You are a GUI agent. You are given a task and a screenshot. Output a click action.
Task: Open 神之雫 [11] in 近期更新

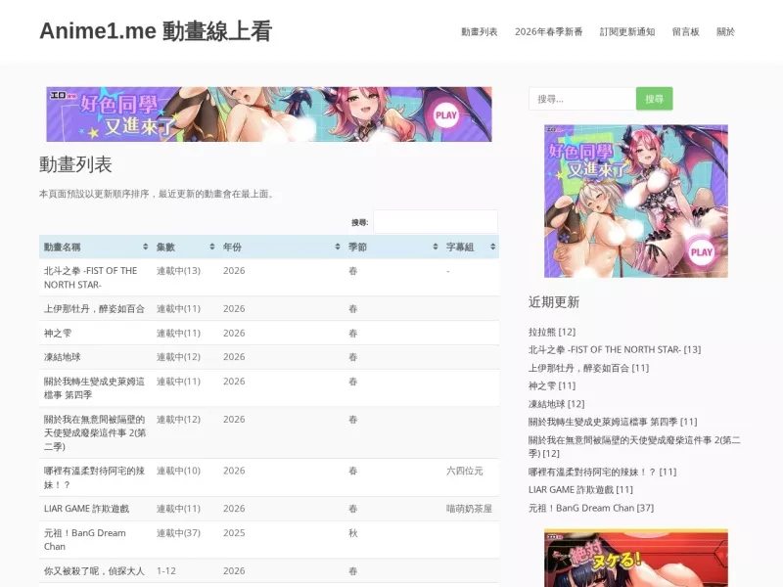click(552, 385)
